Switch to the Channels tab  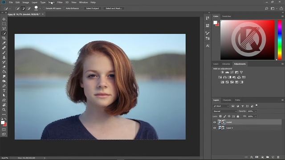pos(227,100)
